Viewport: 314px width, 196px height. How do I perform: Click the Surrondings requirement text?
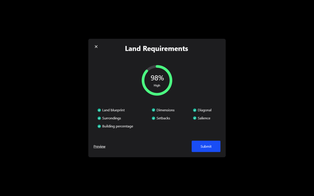click(x=112, y=118)
